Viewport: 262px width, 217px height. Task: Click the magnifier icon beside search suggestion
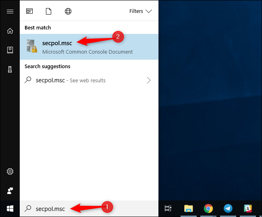[x=28, y=80]
